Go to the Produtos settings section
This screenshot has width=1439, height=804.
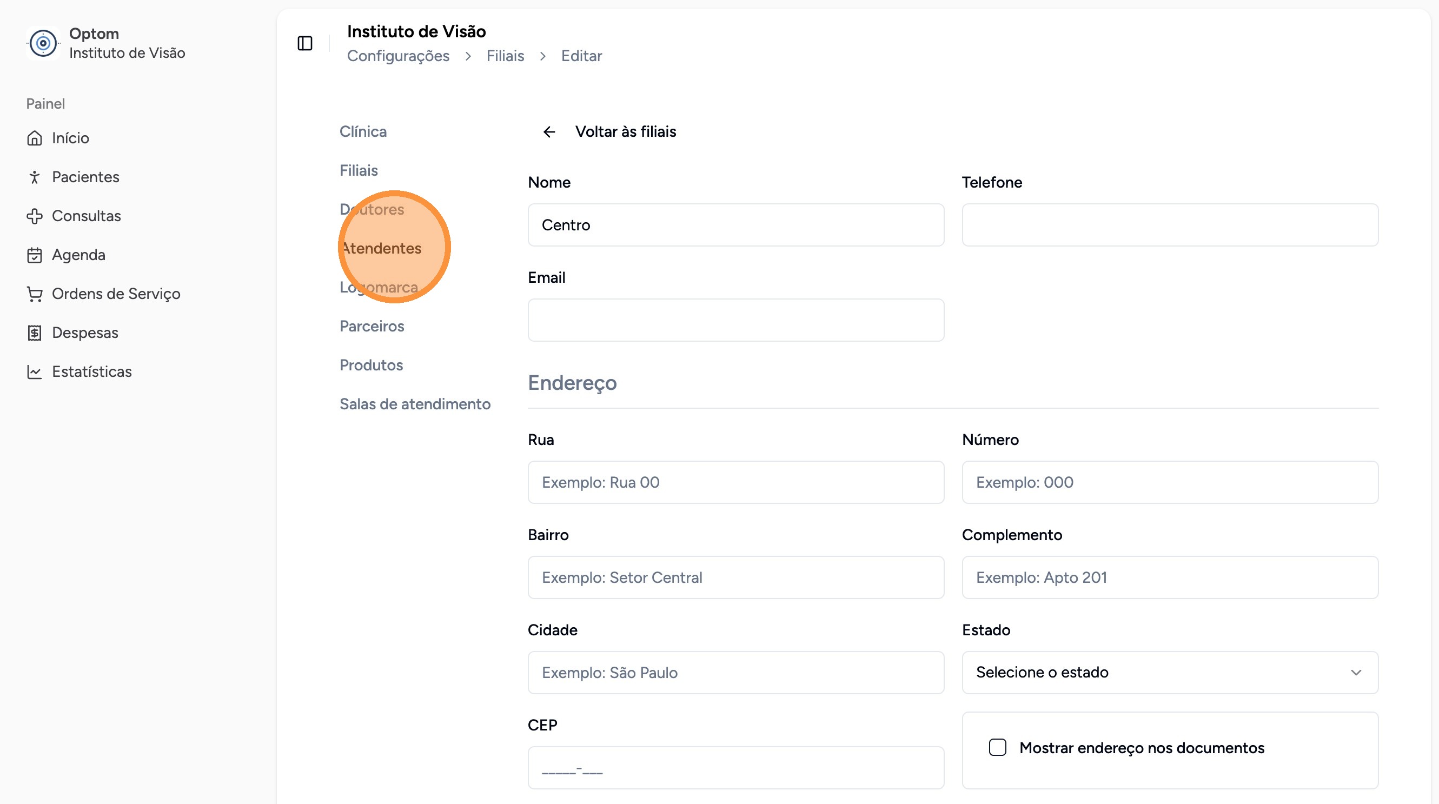pyautogui.click(x=372, y=365)
